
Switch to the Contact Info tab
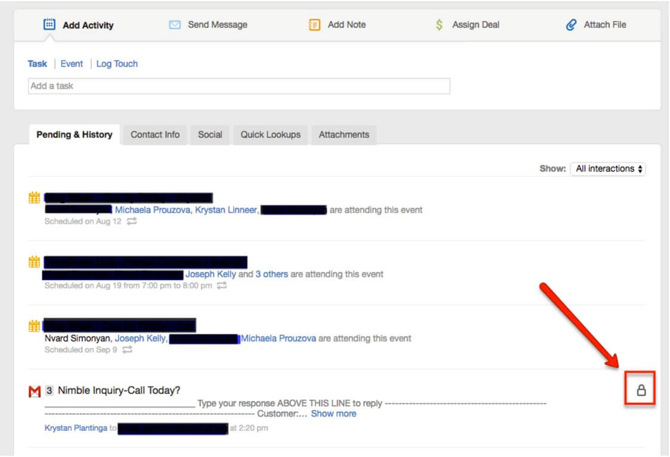pos(155,134)
